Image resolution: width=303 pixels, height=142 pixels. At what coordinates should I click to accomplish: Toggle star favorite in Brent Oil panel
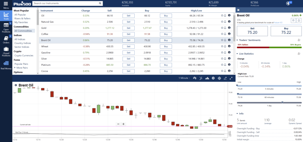coord(293,20)
